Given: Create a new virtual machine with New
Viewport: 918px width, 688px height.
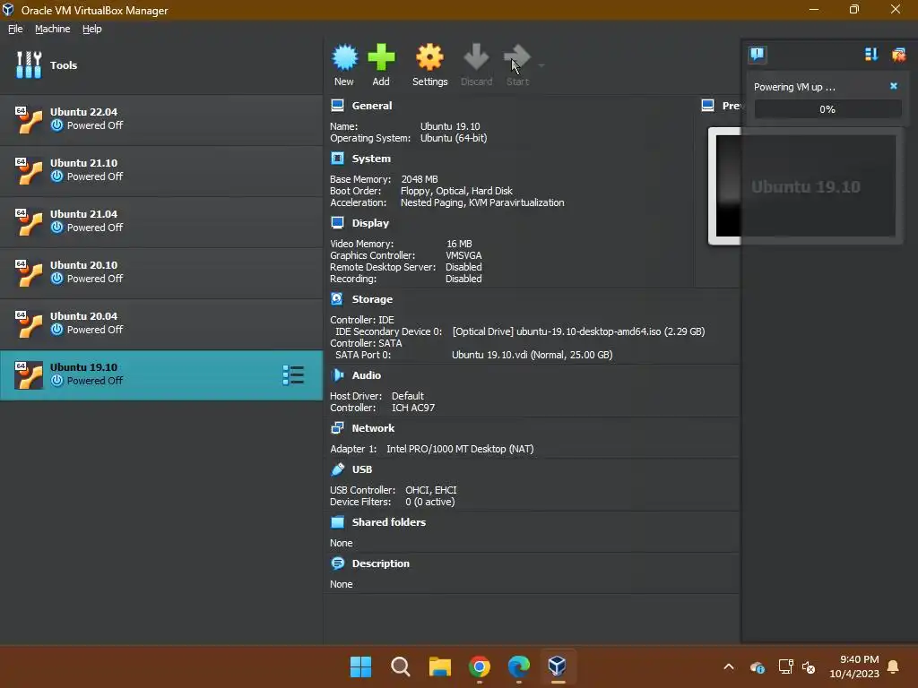Looking at the screenshot, I should coord(344,64).
